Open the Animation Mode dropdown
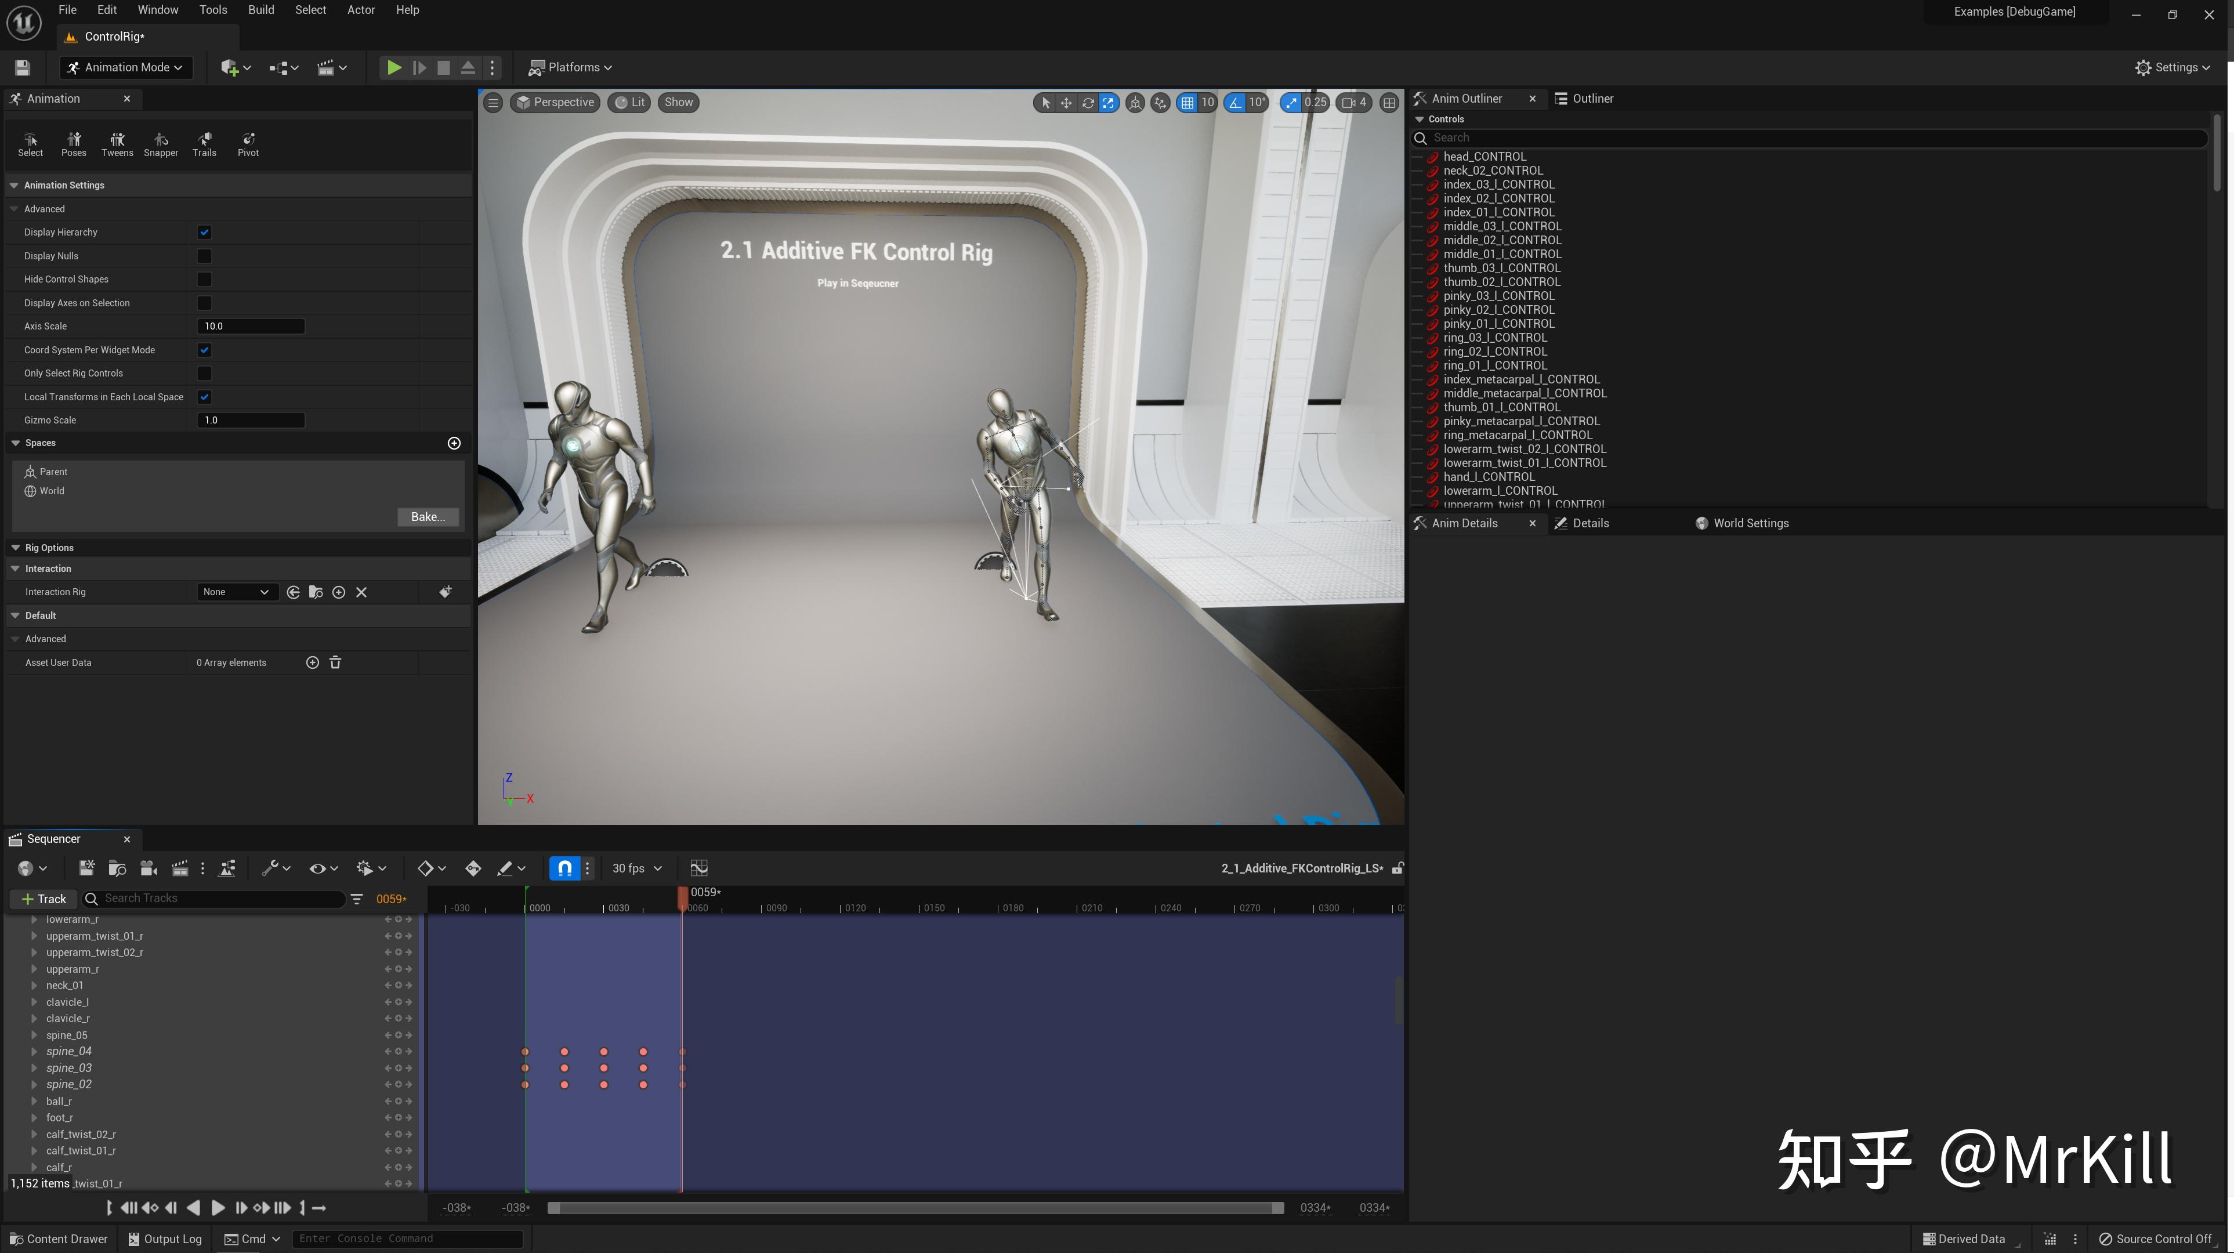Image resolution: width=2234 pixels, height=1253 pixels. pyautogui.click(x=126, y=68)
